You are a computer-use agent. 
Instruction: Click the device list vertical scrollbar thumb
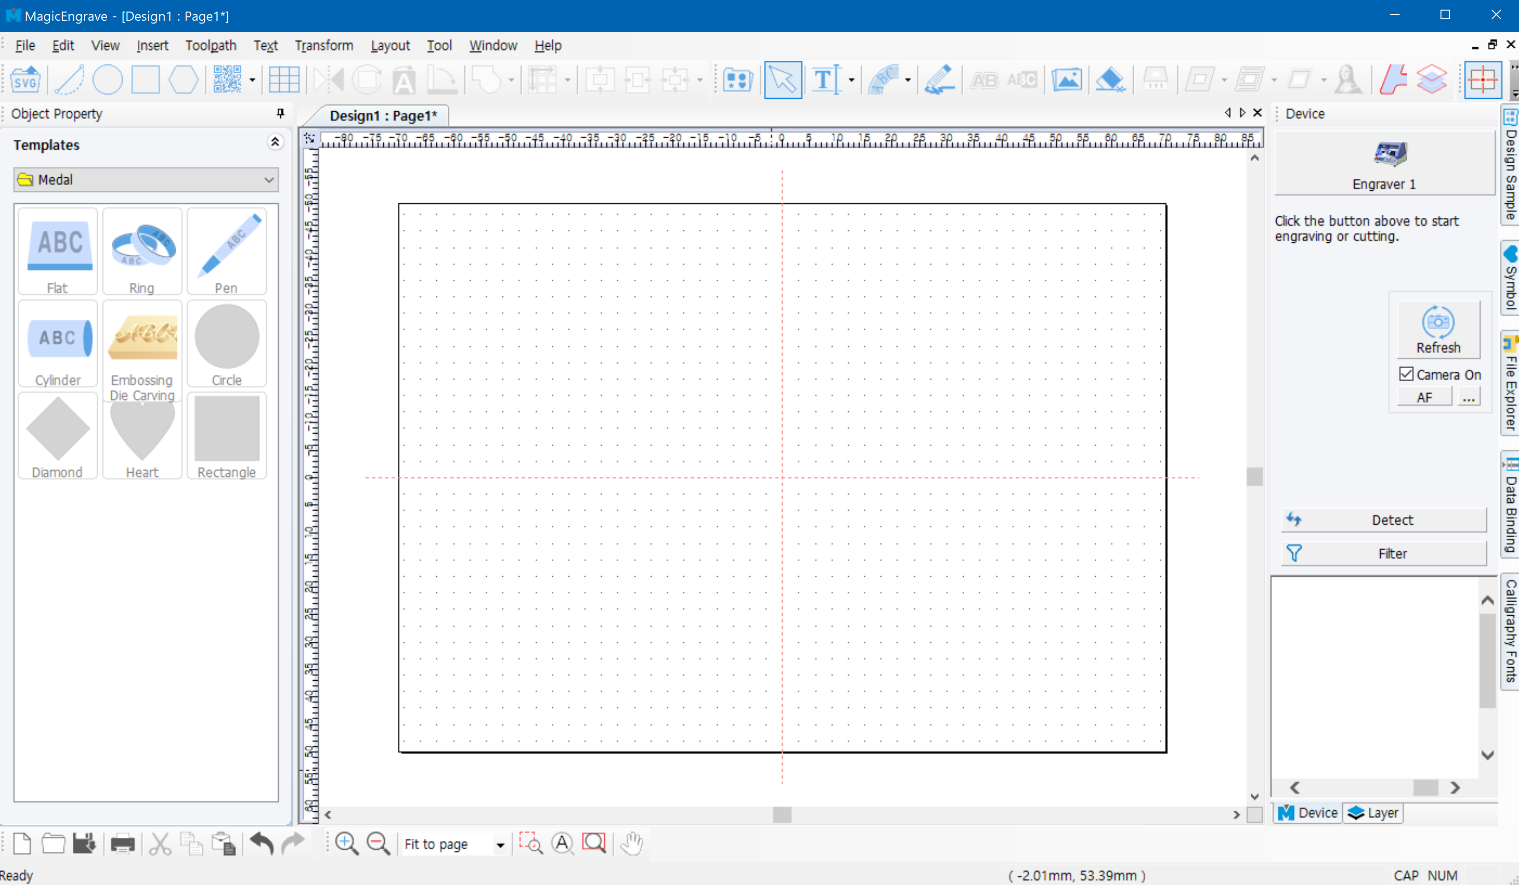[x=1487, y=660]
